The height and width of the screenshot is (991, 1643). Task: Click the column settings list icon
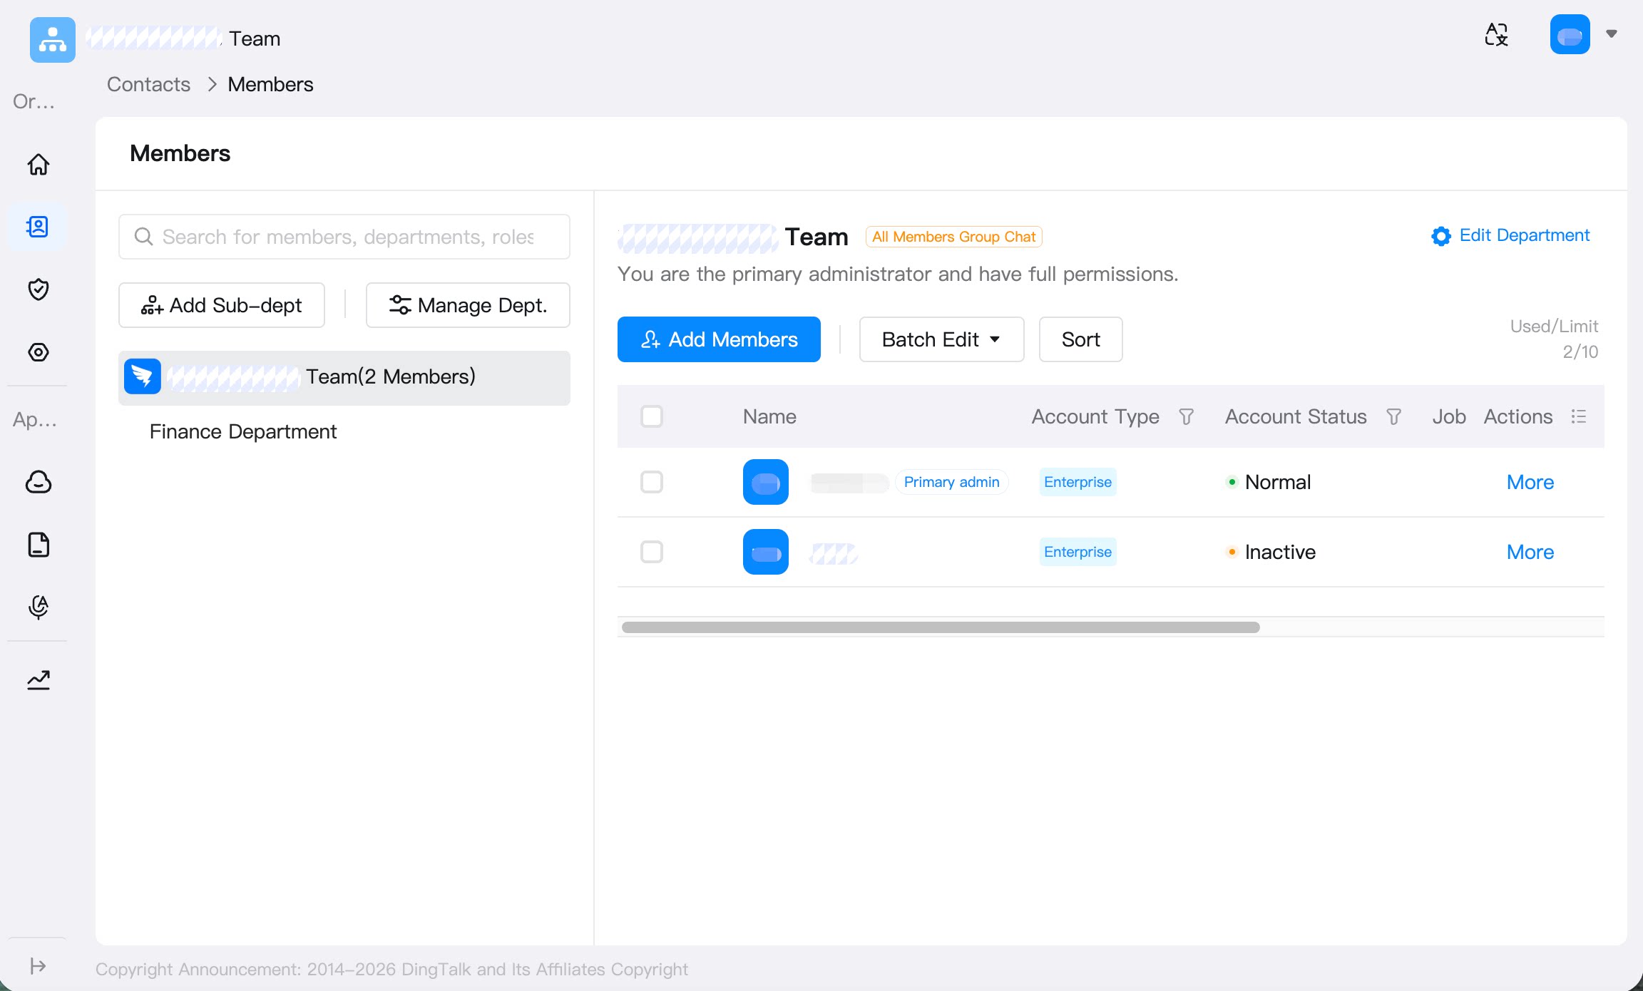pos(1579,416)
